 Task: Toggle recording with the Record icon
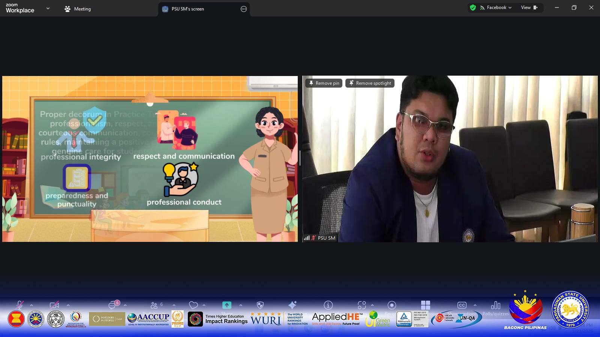point(391,305)
